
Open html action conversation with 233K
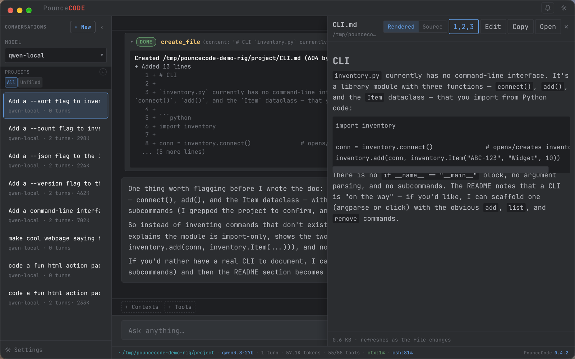coord(56,298)
